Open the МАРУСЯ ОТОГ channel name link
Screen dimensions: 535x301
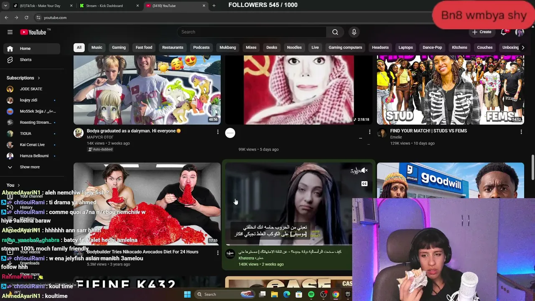100,137
